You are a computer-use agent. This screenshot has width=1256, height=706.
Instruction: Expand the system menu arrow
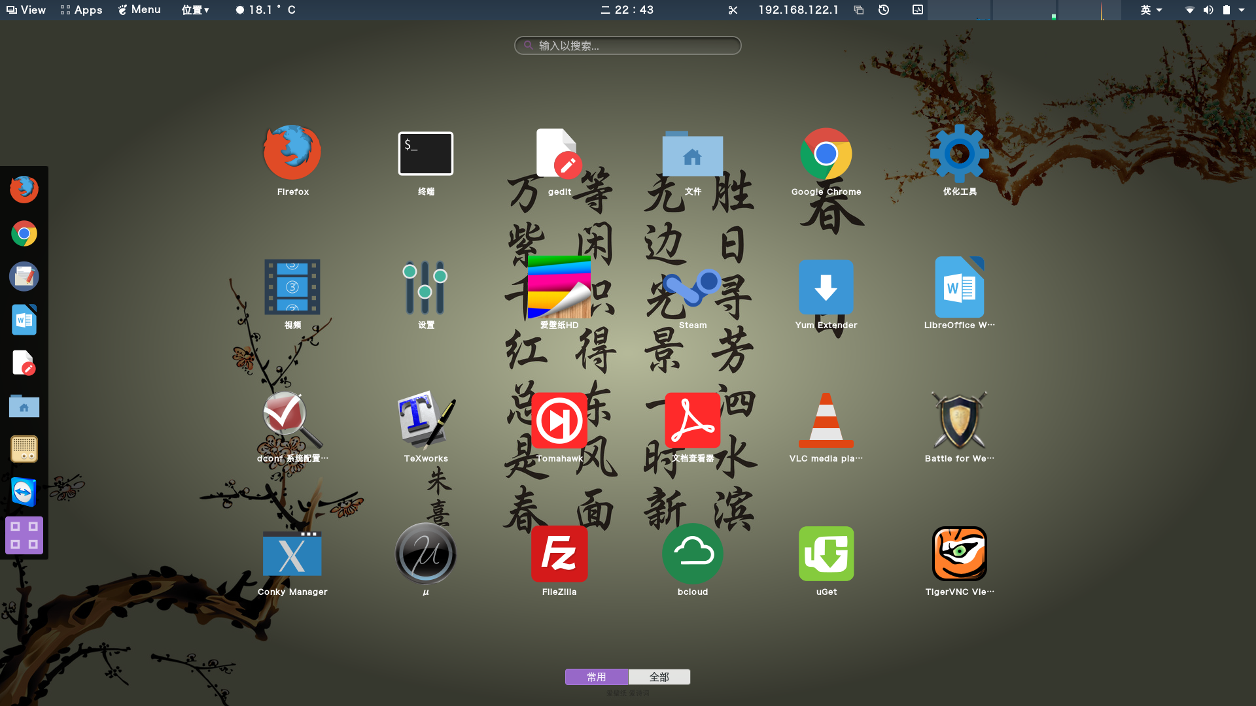(1242, 10)
